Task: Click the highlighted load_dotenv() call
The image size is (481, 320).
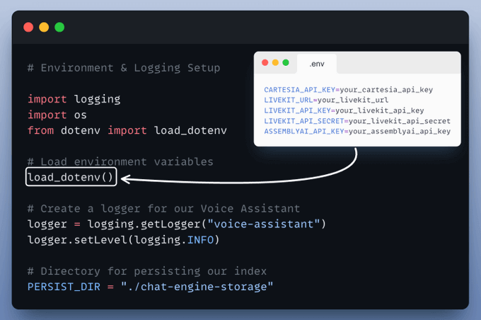Action: coord(71,177)
